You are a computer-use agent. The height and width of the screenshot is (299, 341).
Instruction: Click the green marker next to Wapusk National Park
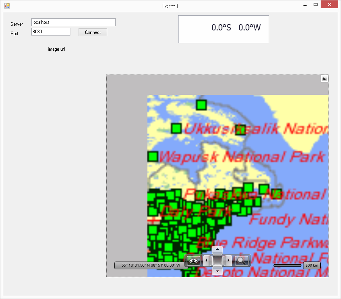pyautogui.click(x=153, y=157)
